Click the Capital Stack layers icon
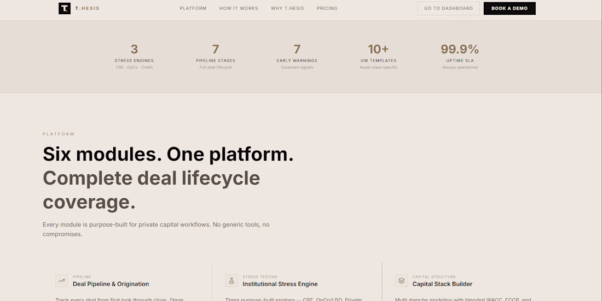Image resolution: width=602 pixels, height=301 pixels. point(402,281)
